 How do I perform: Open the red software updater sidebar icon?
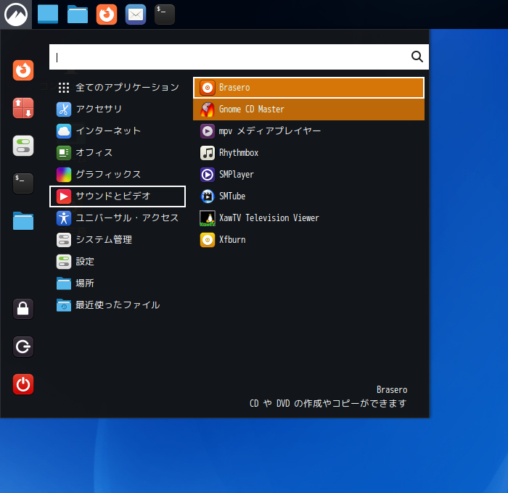pyautogui.click(x=23, y=108)
